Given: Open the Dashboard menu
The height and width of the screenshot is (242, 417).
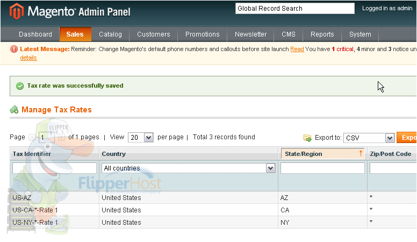Looking at the screenshot, I should [35, 34].
